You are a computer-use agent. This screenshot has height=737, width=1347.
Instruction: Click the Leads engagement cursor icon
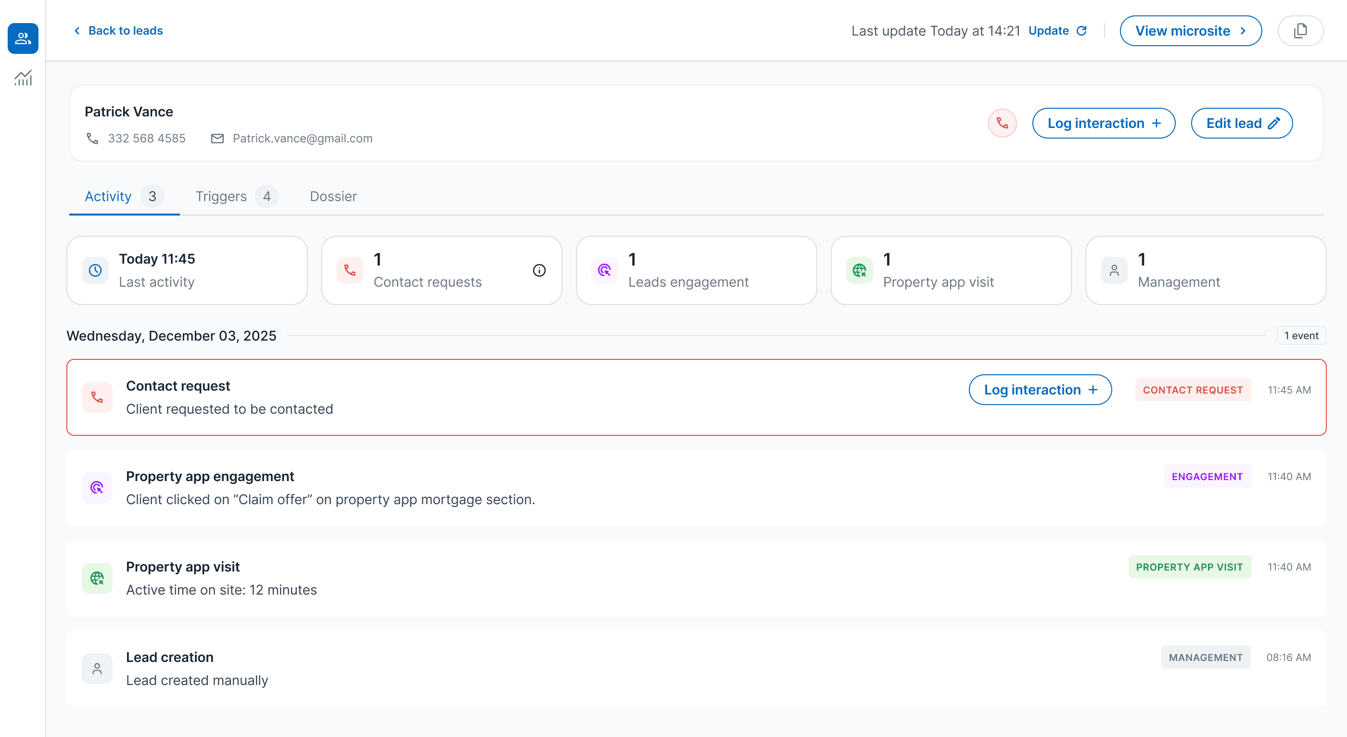605,270
